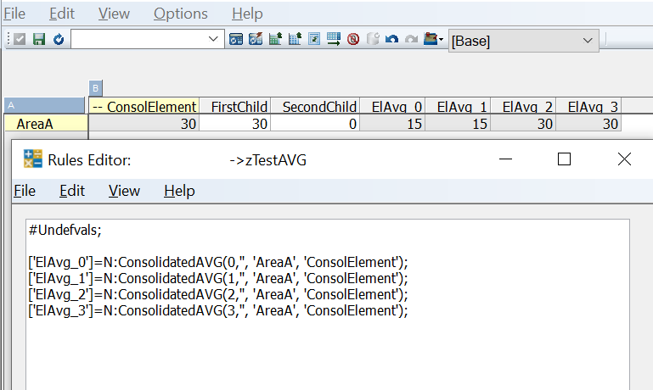Click the ElAvg_0 column header

[x=391, y=107]
